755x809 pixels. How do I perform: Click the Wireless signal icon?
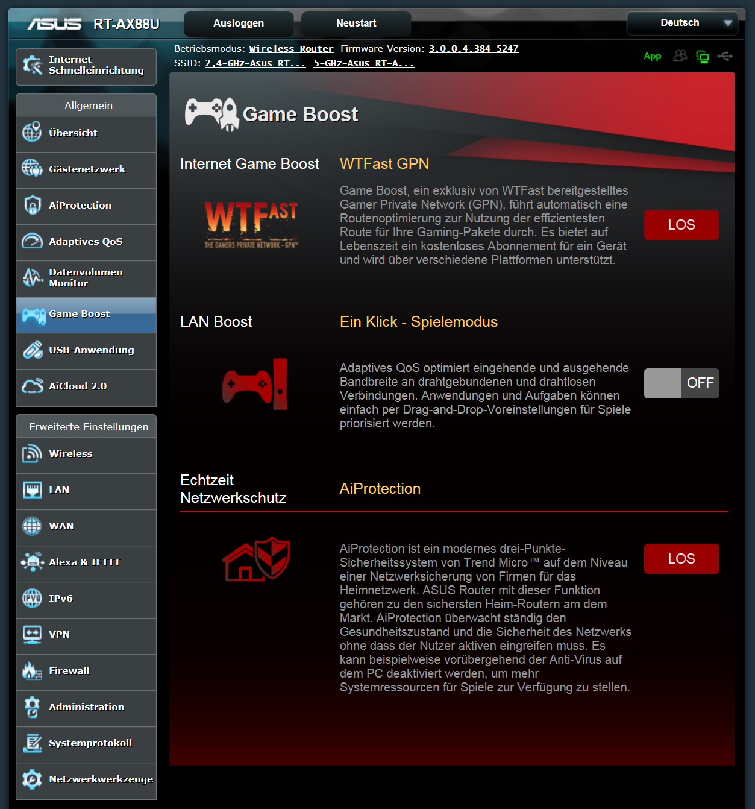click(x=32, y=453)
